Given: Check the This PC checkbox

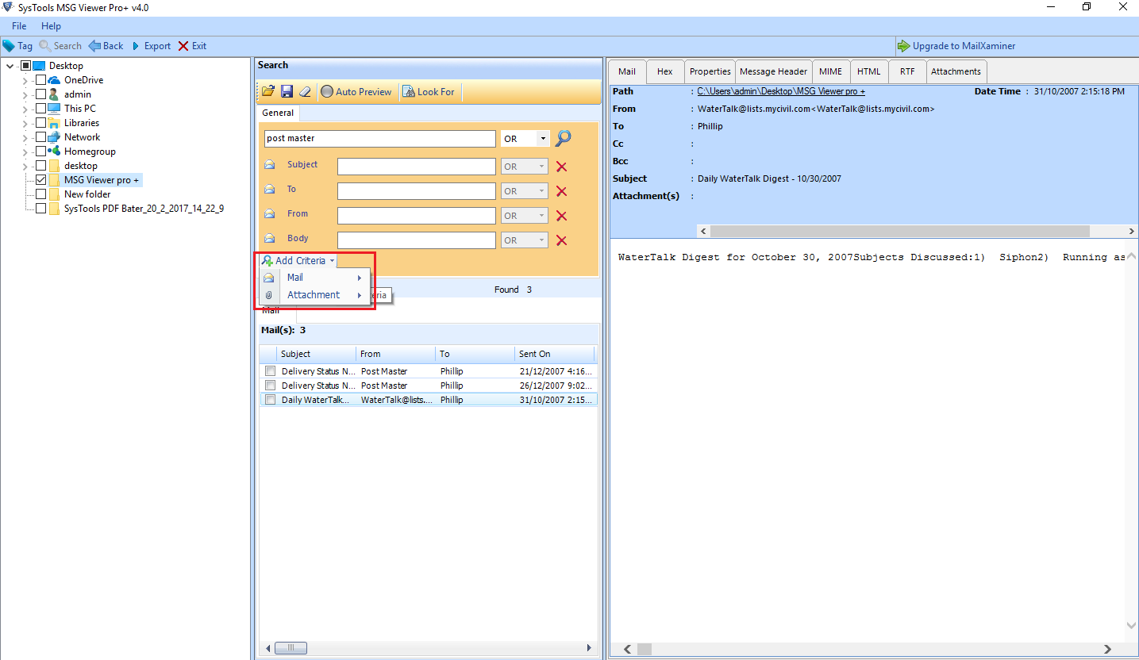Looking at the screenshot, I should [x=40, y=109].
